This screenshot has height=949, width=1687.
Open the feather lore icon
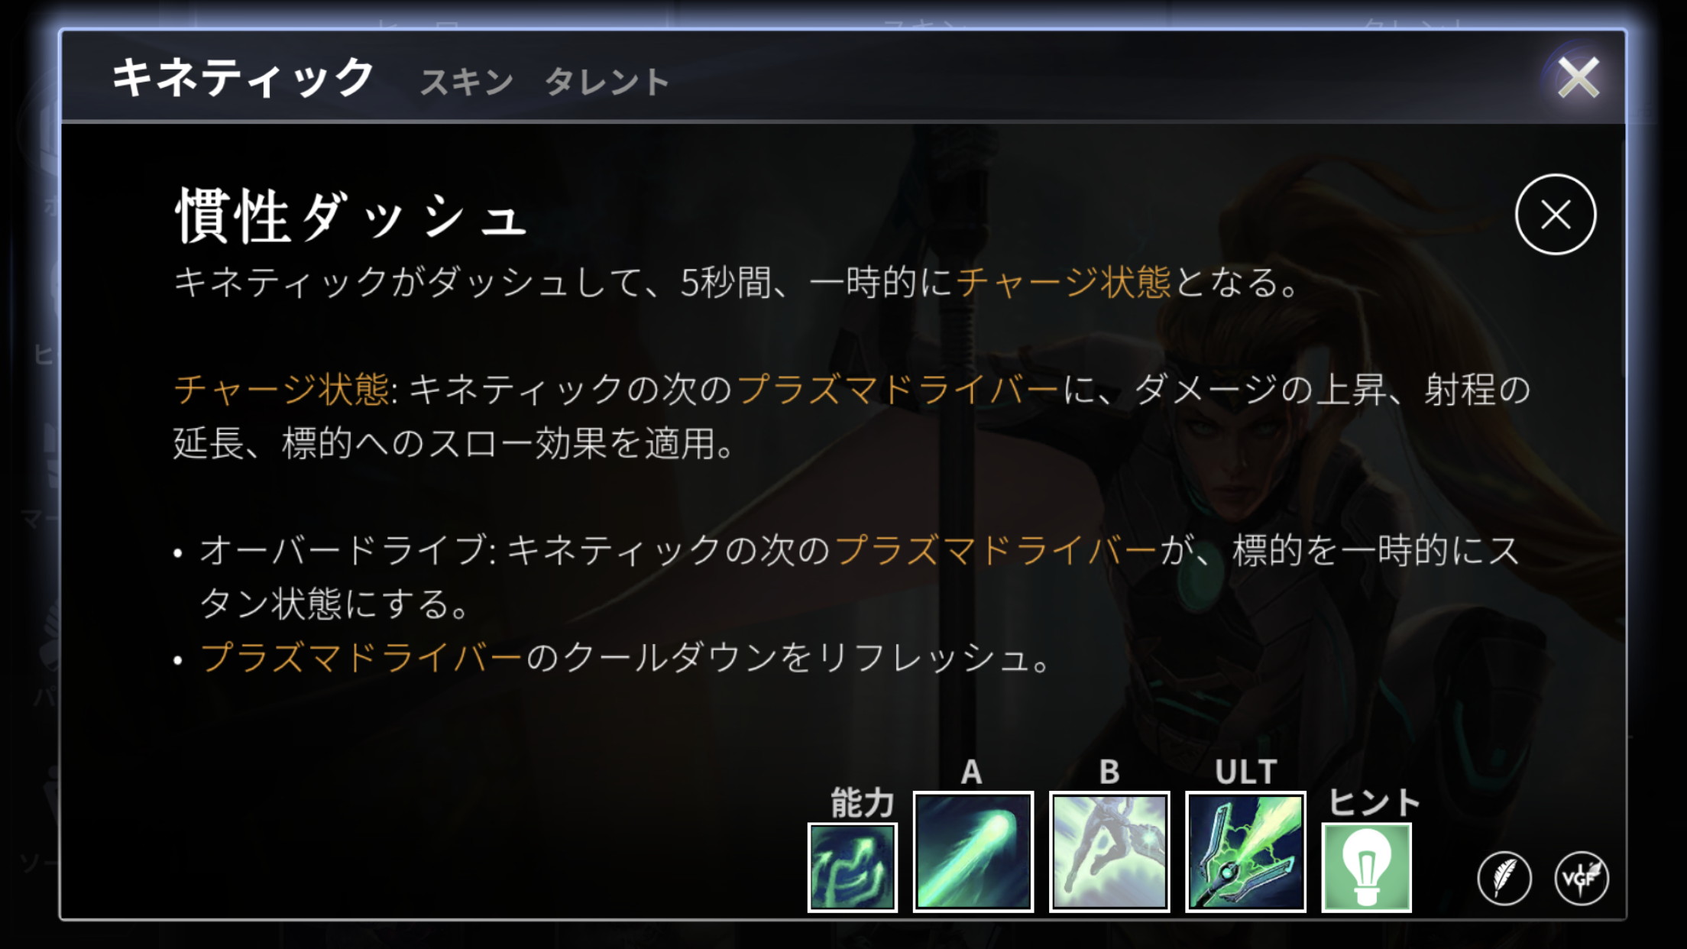pos(1504,878)
